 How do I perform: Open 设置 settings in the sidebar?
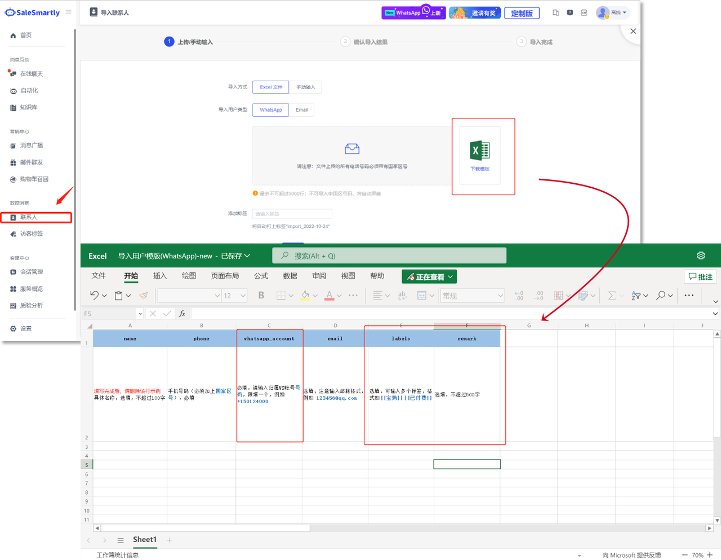pyautogui.click(x=25, y=329)
